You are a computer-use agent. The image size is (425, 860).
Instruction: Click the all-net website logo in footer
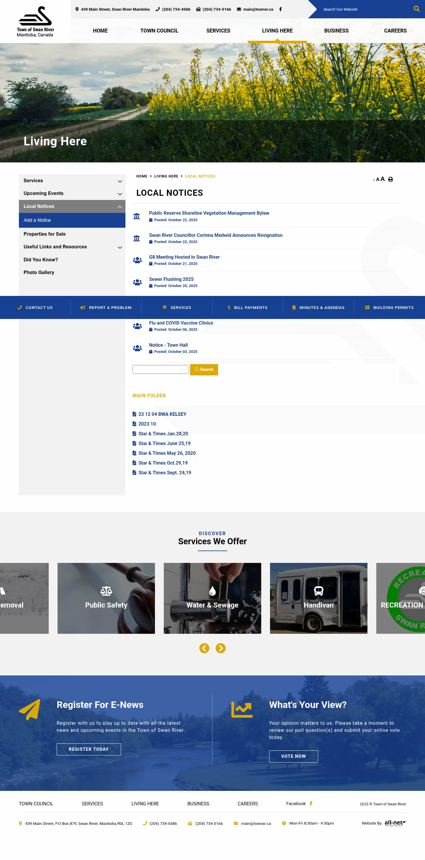tap(395, 823)
